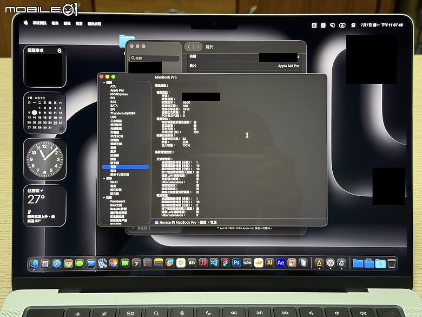Select USB in the sidebar
Image resolution: width=422 pixels, height=317 pixels.
113,117
